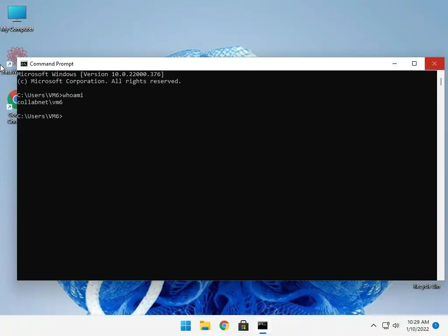The image size is (448, 336).
Task: Select the Google Chrome desktop shortcut
Action: 11,106
